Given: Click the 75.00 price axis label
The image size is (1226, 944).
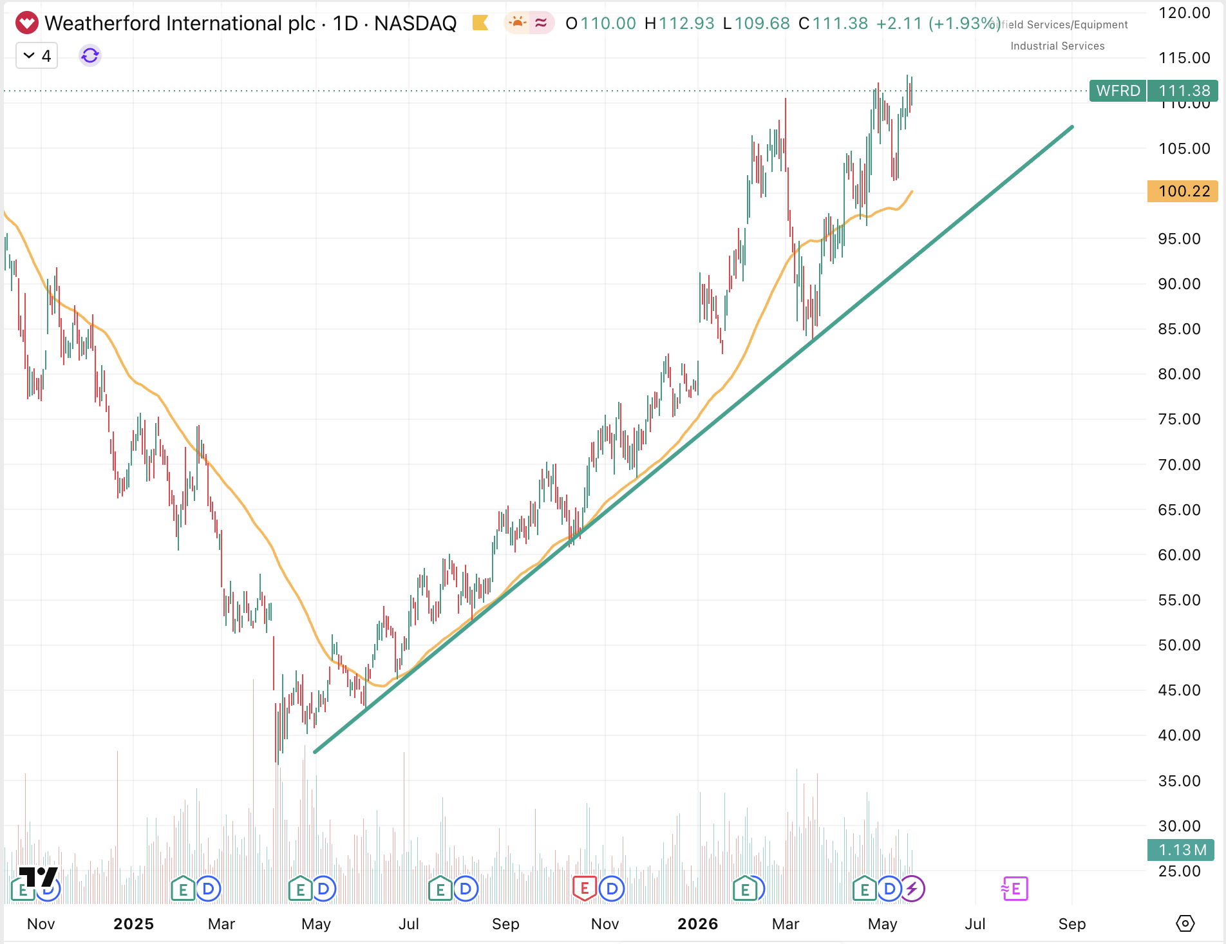Looking at the screenshot, I should tap(1180, 419).
